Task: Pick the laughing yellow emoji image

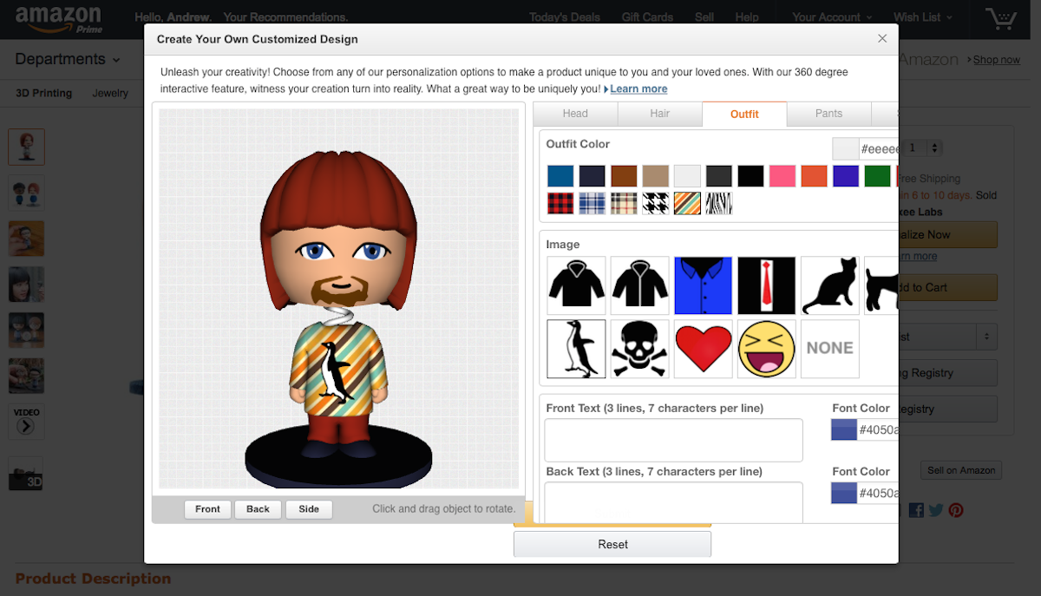Action: click(x=767, y=349)
